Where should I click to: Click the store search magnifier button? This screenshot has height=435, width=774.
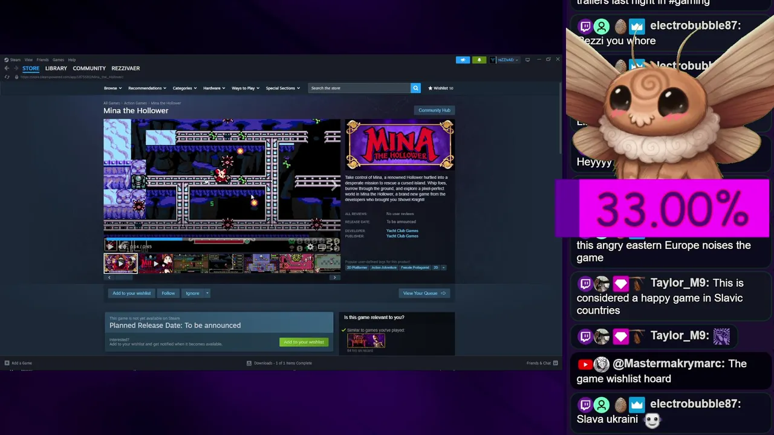click(x=415, y=88)
